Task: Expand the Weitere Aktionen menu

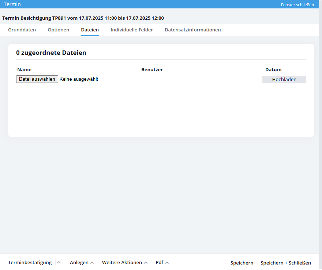Action: pos(125,262)
